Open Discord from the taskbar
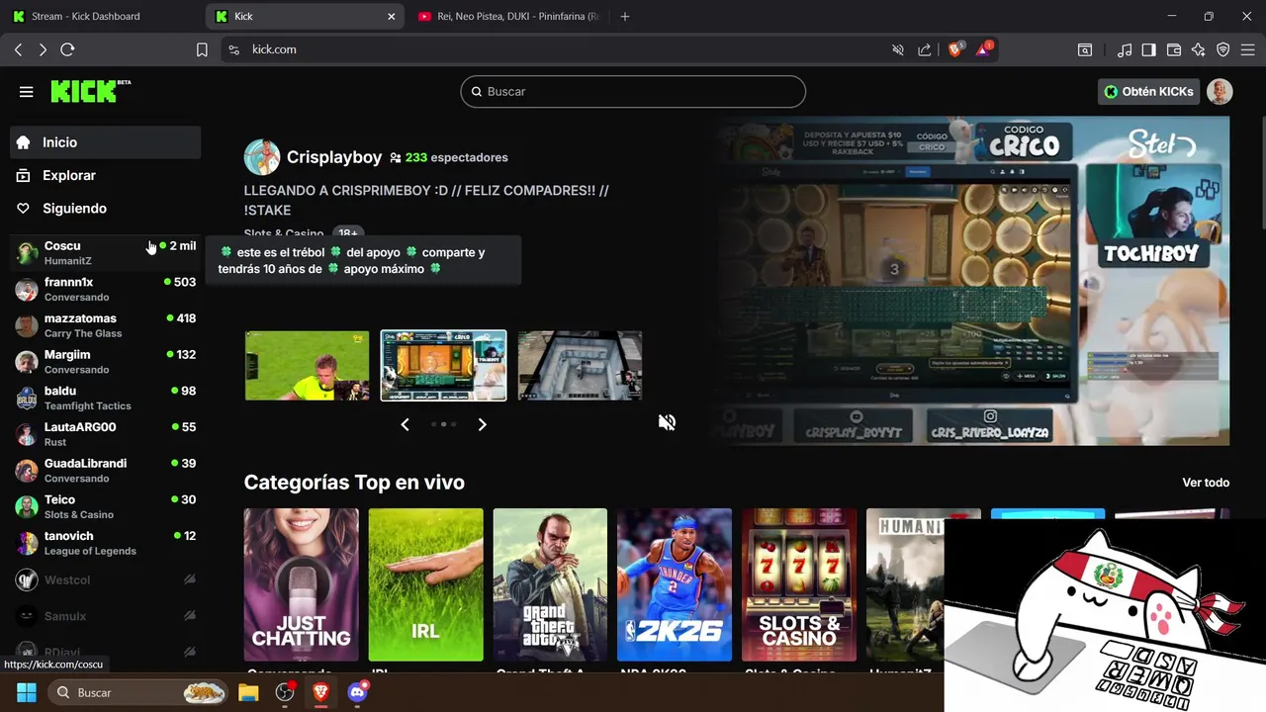Screen dimensions: 1266x712 tap(358, 692)
